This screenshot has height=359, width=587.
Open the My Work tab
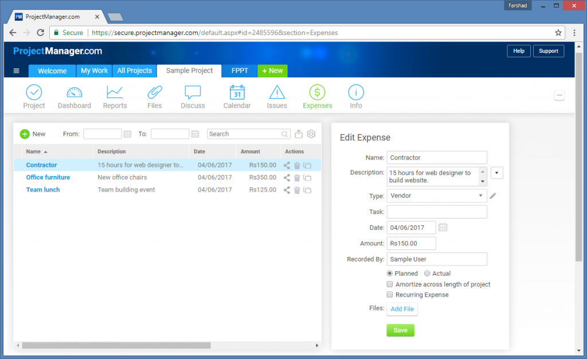[x=93, y=71]
